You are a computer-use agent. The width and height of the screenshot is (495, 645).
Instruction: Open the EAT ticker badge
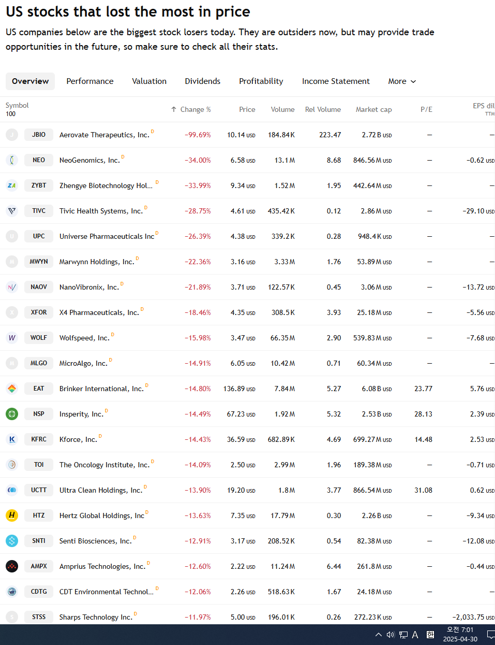tap(39, 389)
